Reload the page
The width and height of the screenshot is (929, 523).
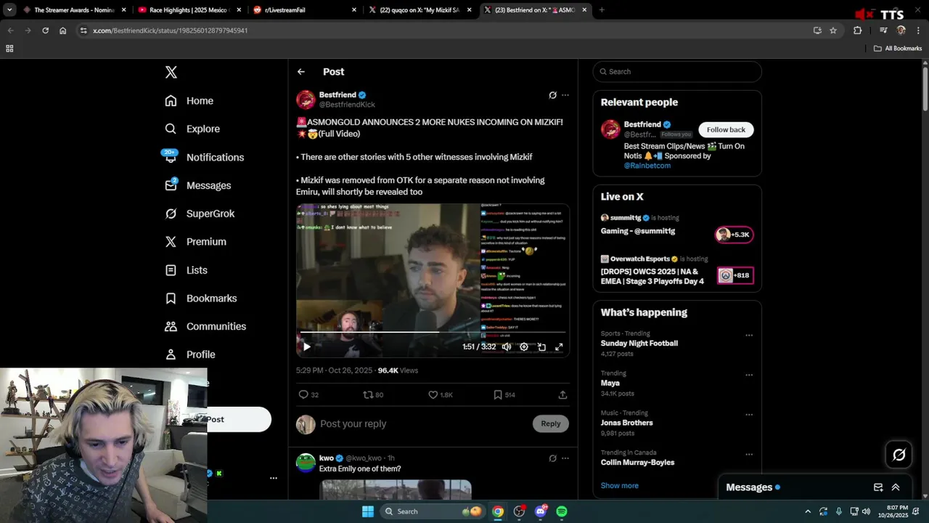[x=45, y=31]
